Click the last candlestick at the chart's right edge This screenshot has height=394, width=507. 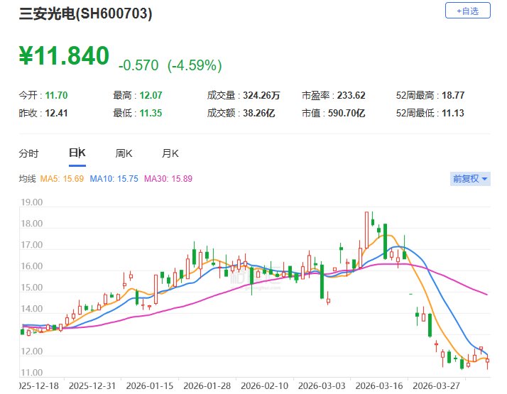point(488,361)
